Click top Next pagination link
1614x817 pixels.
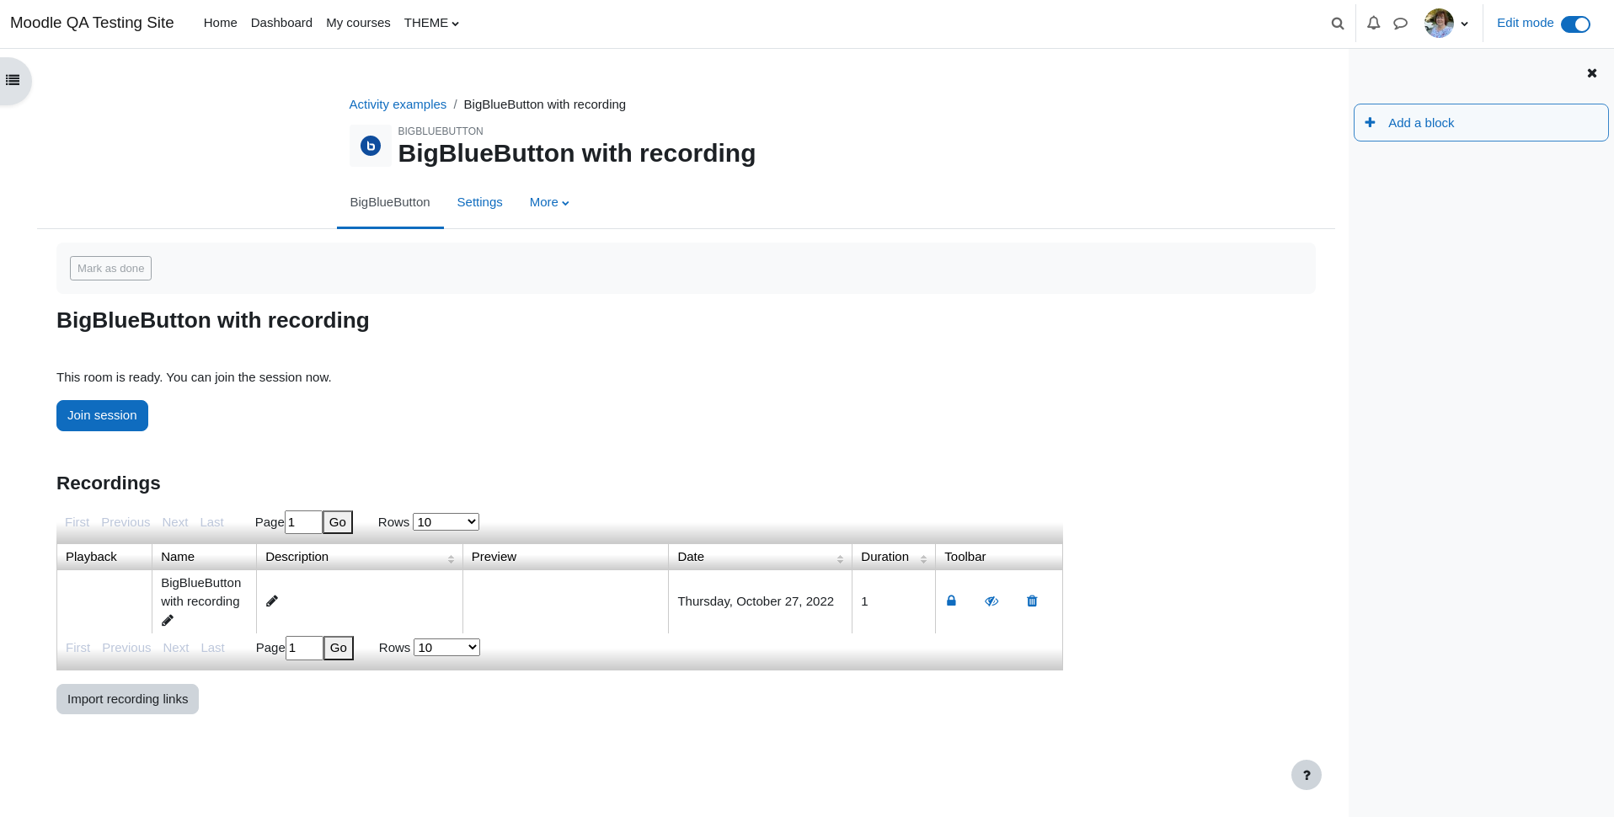(x=175, y=522)
